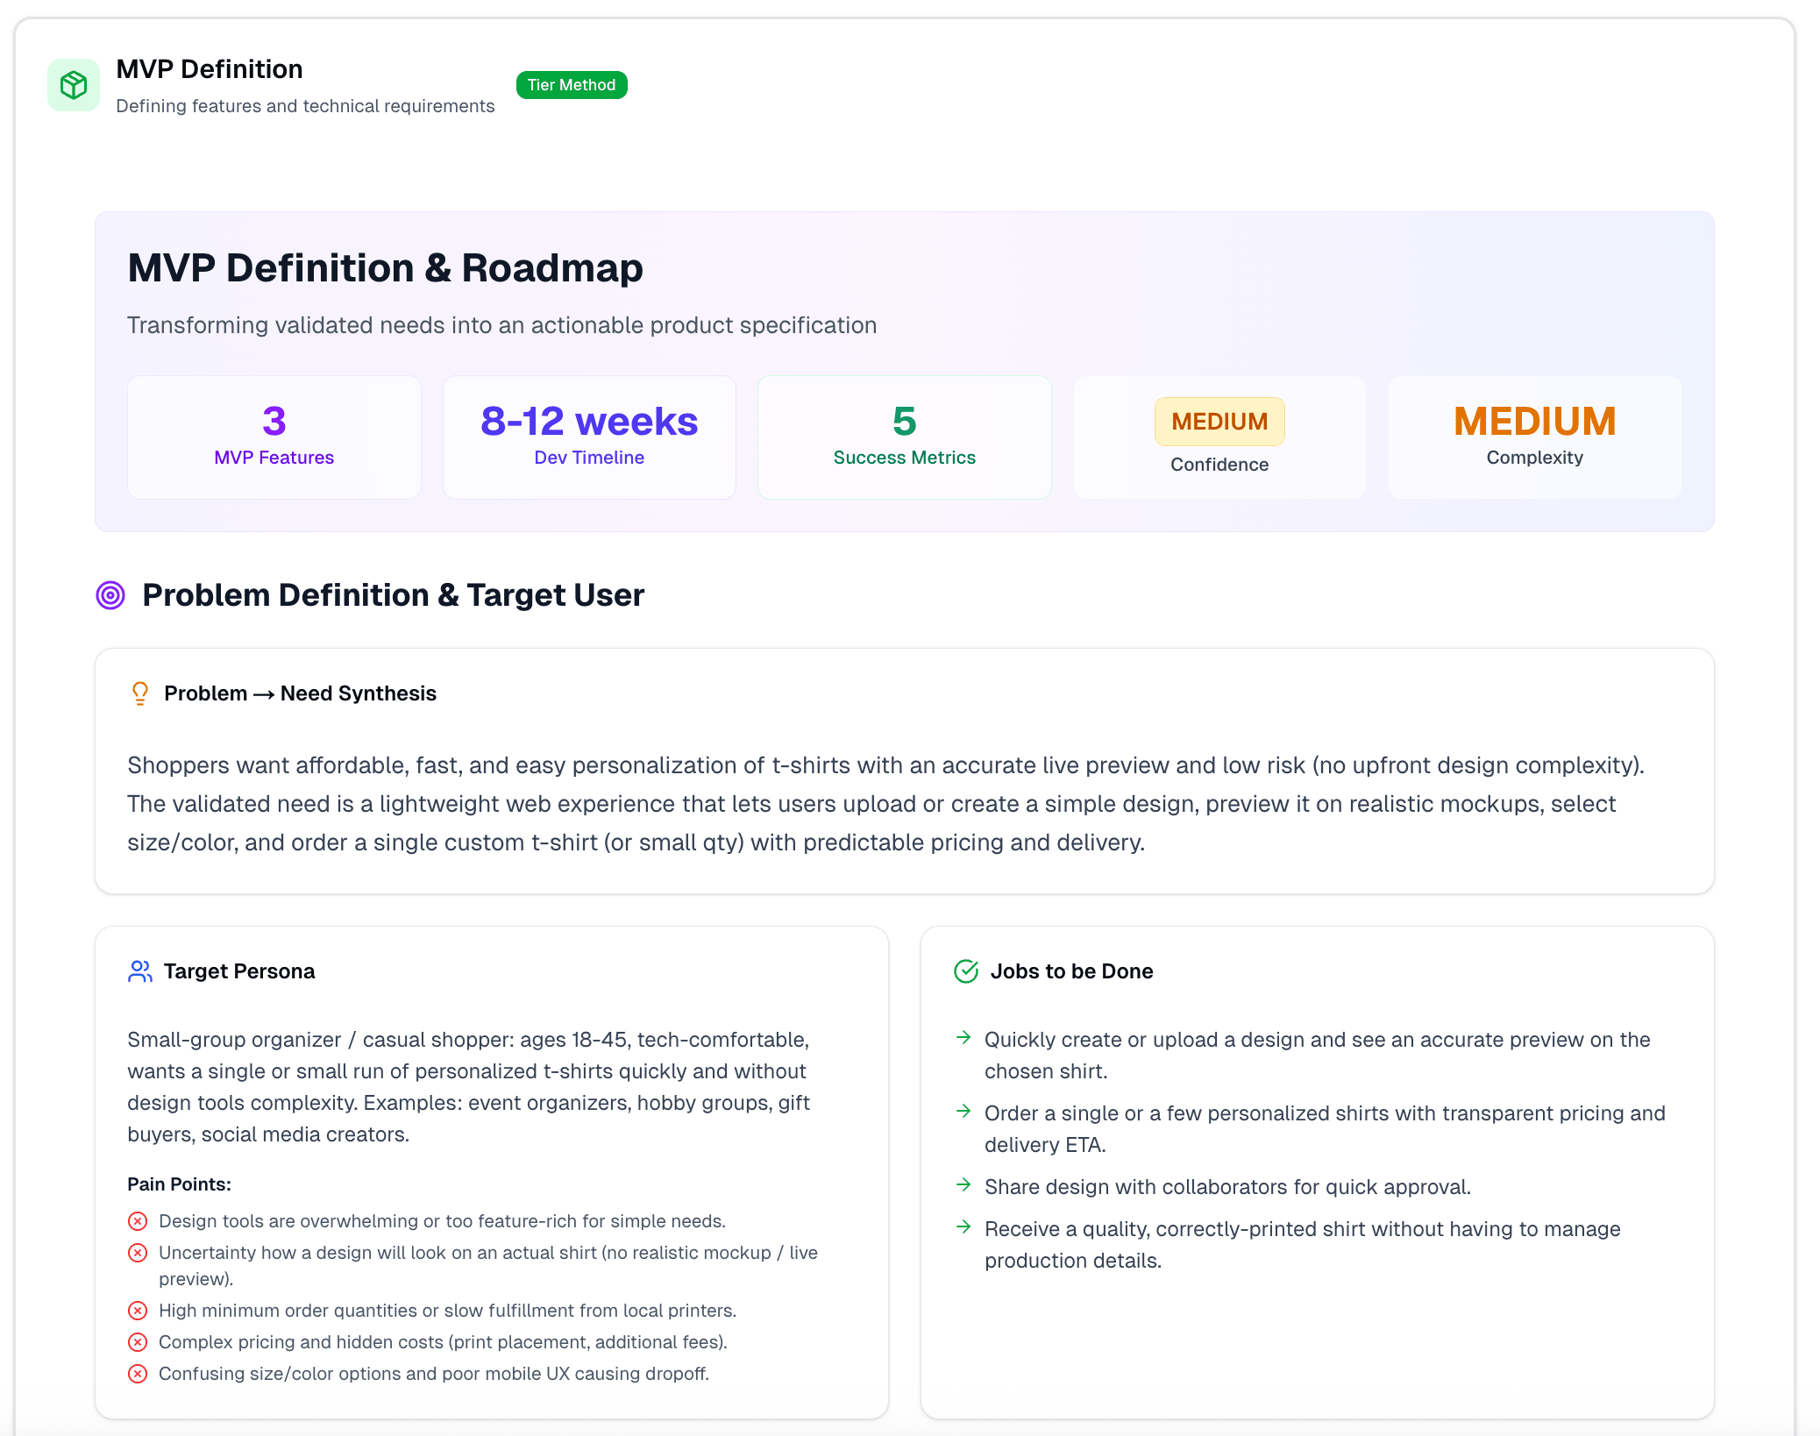Viewport: 1820px width, 1436px height.
Task: Click the green package icon beside MVP Definition
Action: [x=74, y=84]
